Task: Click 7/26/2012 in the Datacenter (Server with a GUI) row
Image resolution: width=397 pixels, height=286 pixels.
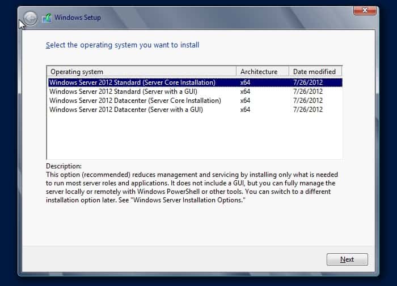Action: coord(308,110)
